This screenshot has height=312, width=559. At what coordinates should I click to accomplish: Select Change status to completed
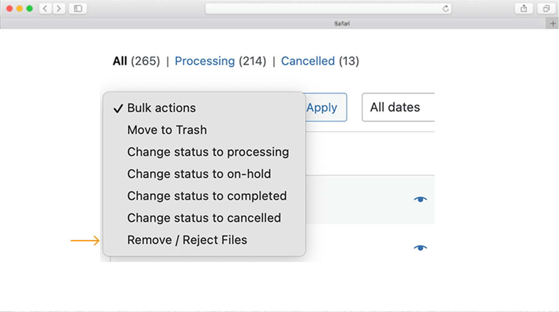pos(207,196)
